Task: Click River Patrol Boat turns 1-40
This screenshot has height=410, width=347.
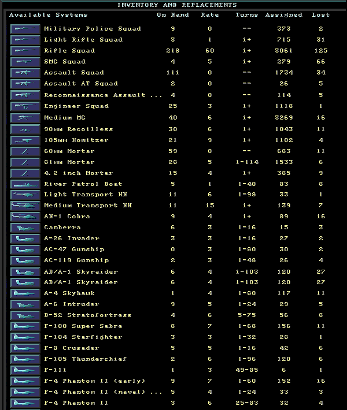Action: pyautogui.click(x=247, y=184)
